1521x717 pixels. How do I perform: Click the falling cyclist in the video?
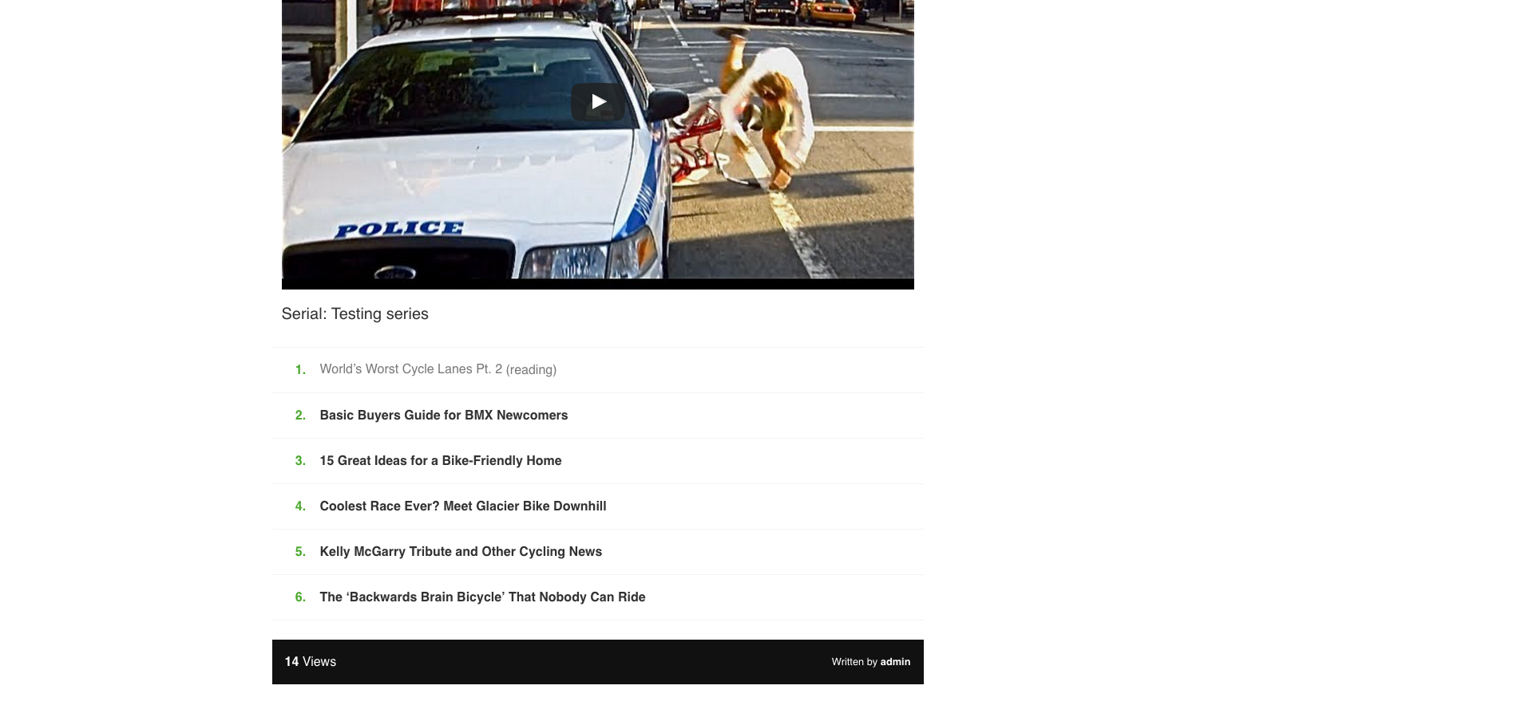(x=766, y=108)
